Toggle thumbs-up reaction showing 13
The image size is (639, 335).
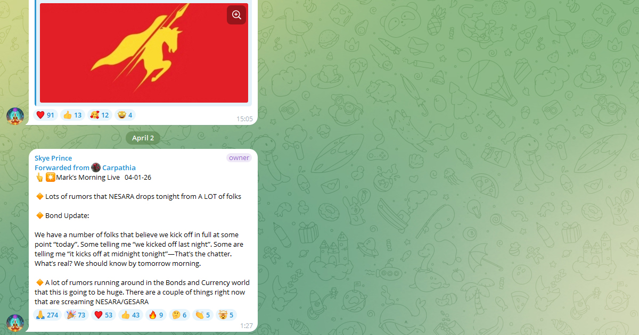click(72, 115)
